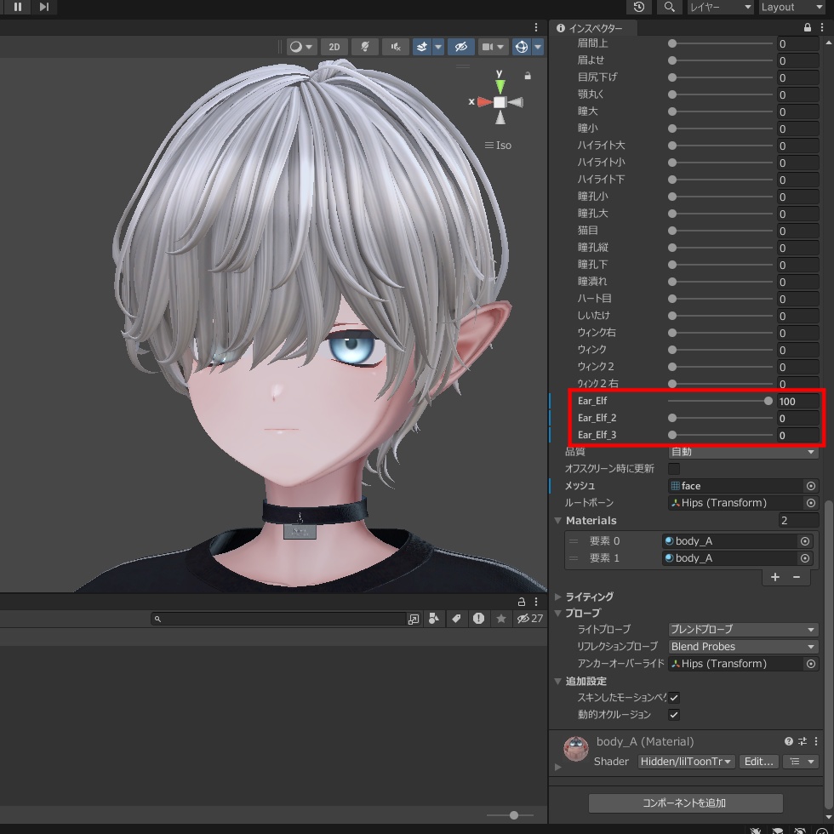Viewport: 834px width, 834px height.
Task: Toggle 2D view mode in Scene view
Action: pos(334,47)
